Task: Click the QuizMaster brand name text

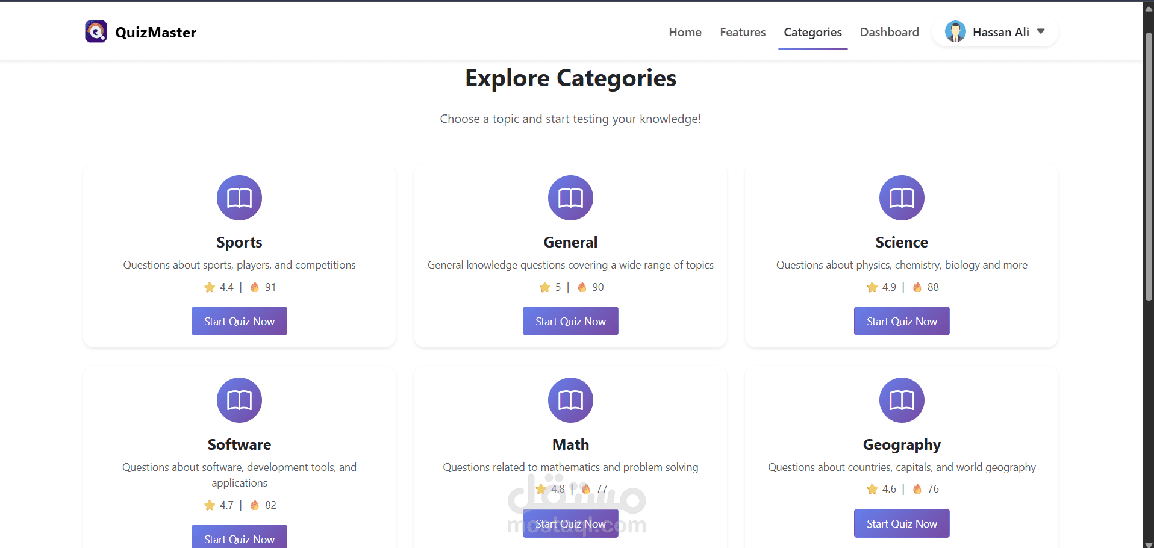Action: tap(155, 33)
